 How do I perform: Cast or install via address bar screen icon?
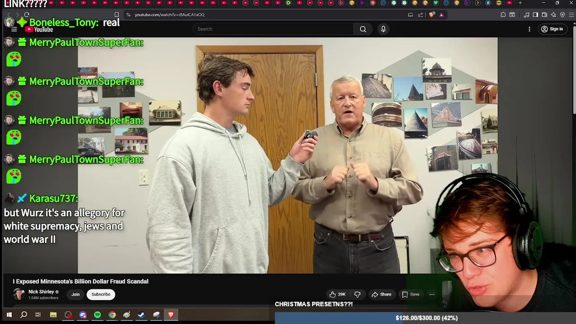(410, 15)
